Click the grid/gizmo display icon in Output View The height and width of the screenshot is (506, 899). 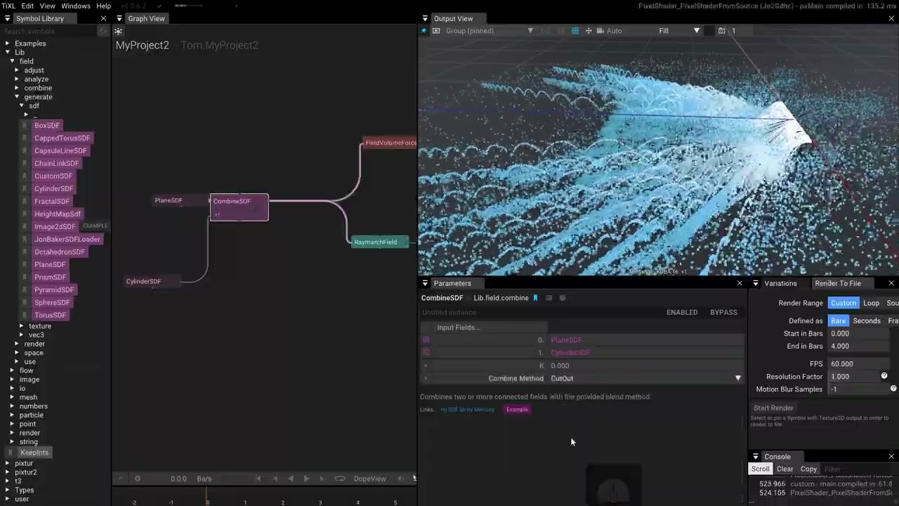575,31
